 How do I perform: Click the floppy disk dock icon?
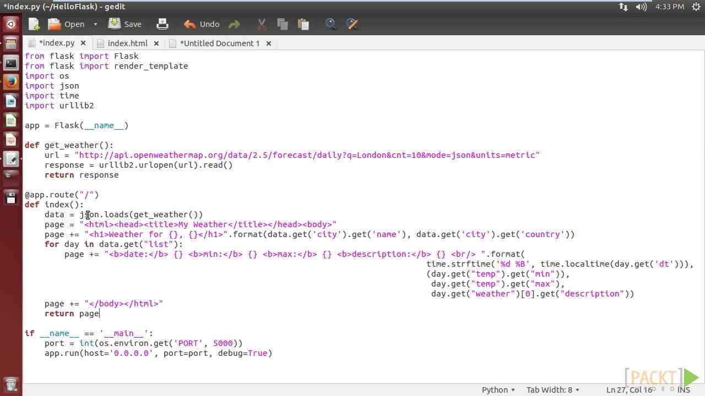[x=10, y=197]
